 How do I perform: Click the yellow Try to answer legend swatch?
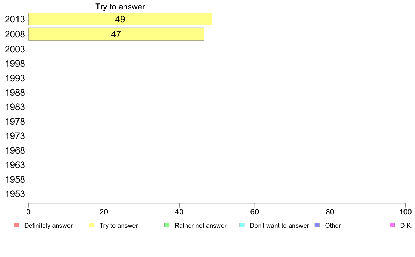[92, 225]
